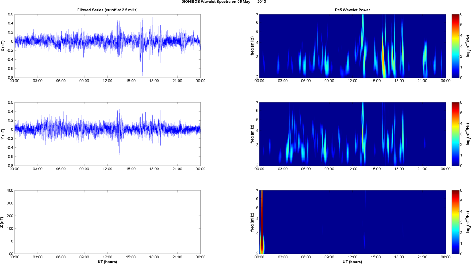This screenshot has height=264, width=471.
Task: Click the Y burst near 13:30 in time series
Action: tap(119, 133)
